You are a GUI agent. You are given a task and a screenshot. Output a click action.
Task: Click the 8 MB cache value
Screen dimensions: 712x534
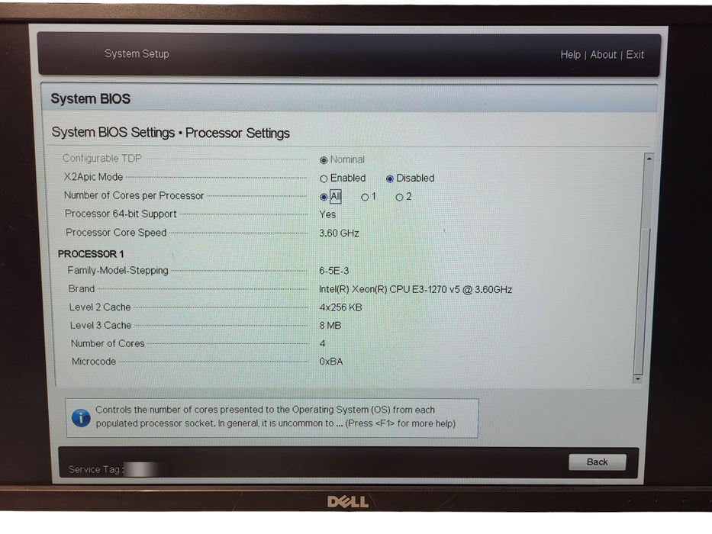[330, 326]
